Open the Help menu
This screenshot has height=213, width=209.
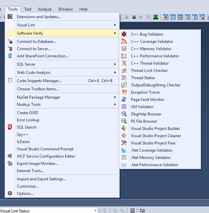[83, 9]
